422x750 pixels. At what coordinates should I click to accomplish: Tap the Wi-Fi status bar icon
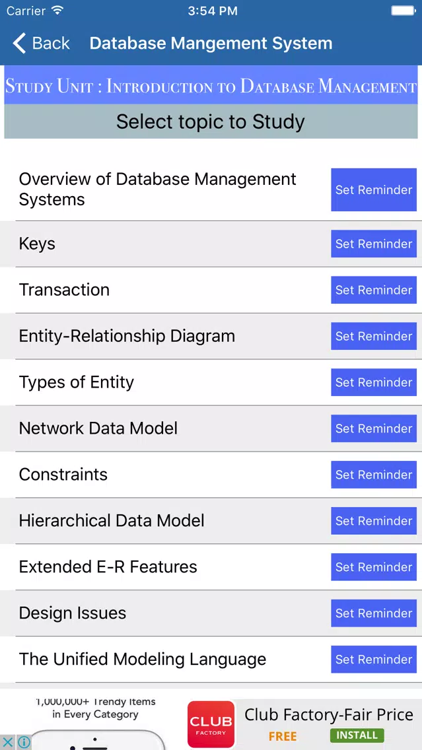point(57,10)
